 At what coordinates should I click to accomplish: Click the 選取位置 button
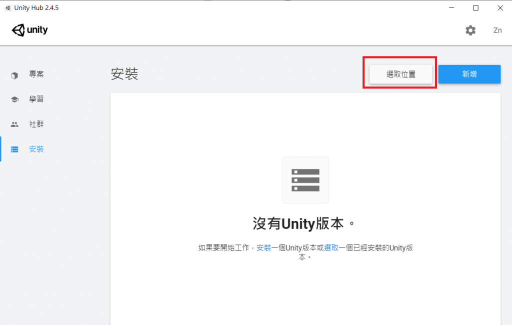pos(400,74)
